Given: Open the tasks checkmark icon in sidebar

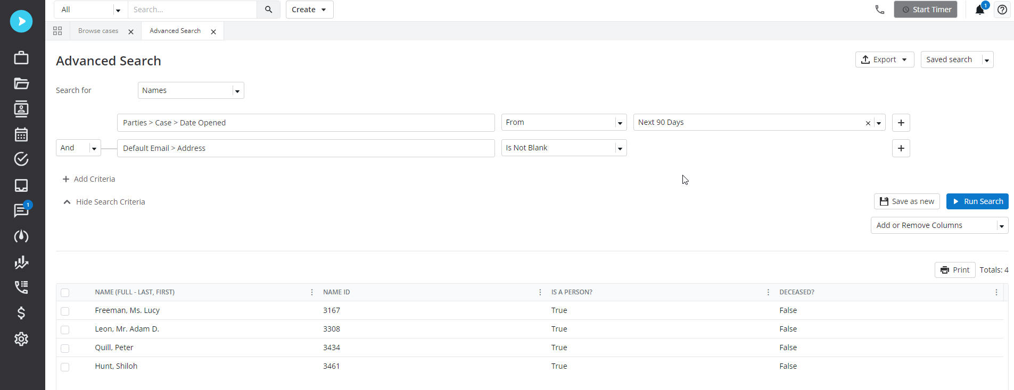Looking at the screenshot, I should tap(21, 159).
